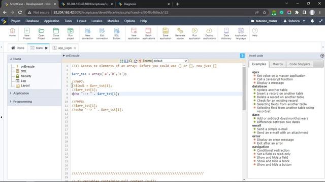Click the editor search magnifier icon
The width and height of the screenshot is (325, 182).
(x=131, y=61)
